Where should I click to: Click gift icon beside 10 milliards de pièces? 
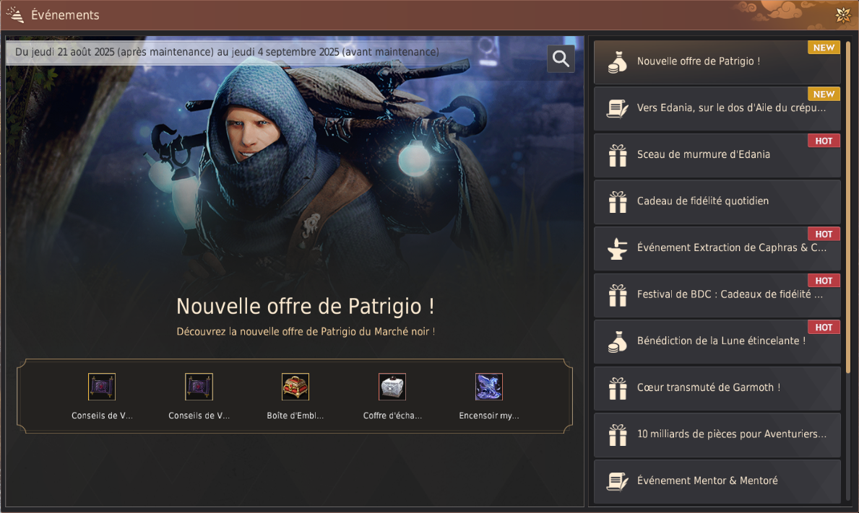[618, 435]
